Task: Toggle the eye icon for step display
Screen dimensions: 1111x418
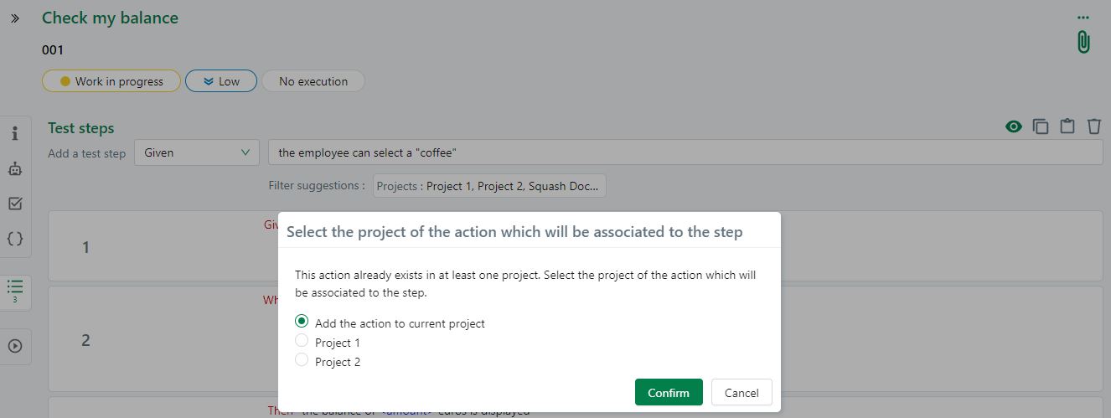Action: tap(1014, 126)
